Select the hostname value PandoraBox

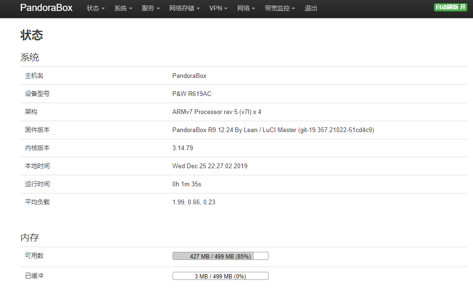189,76
